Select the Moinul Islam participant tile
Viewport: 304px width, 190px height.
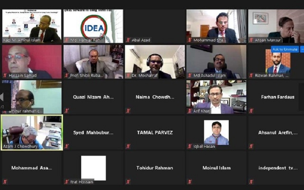[x=216, y=168]
